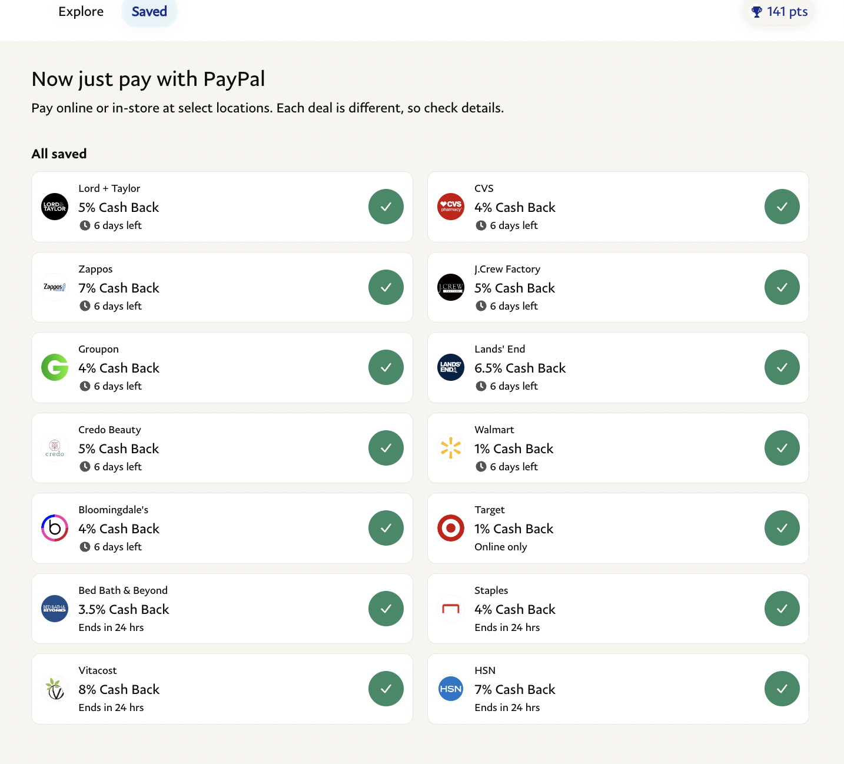
Task: Click the Zappos store name
Action: pos(95,269)
